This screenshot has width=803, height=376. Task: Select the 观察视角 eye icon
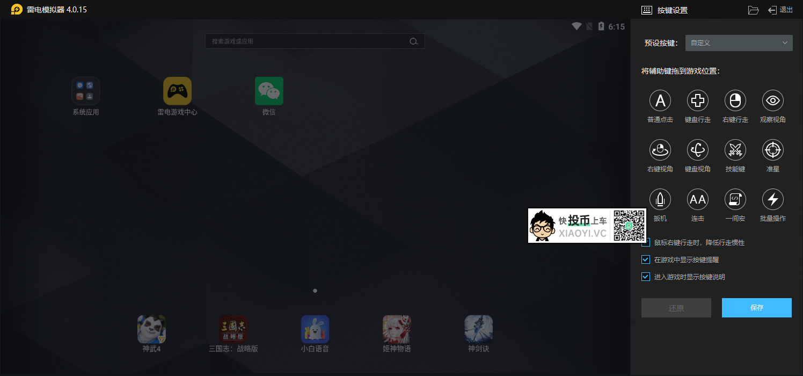pyautogui.click(x=773, y=100)
